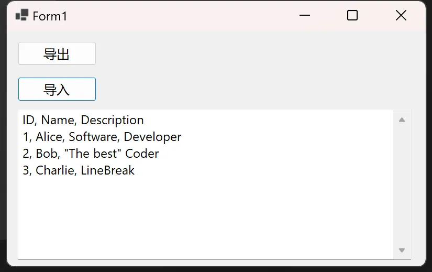Screen dimensions: 432x272
Task: Click the word "Alice" in the text box
Action: pyautogui.click(x=49, y=137)
